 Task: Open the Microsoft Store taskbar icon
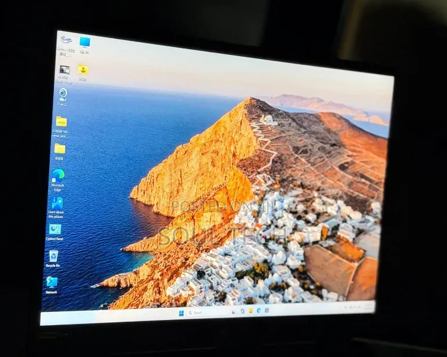pyautogui.click(x=267, y=310)
